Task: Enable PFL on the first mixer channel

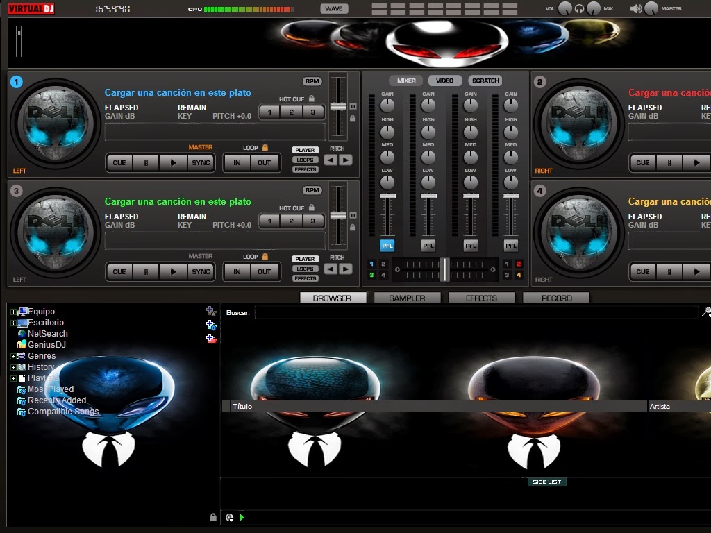Action: [387, 245]
